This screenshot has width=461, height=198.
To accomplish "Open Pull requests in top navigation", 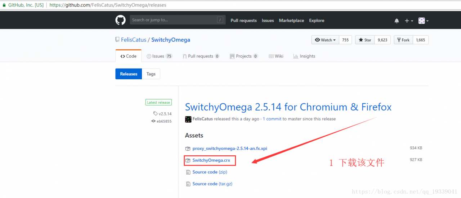I will pos(243,21).
